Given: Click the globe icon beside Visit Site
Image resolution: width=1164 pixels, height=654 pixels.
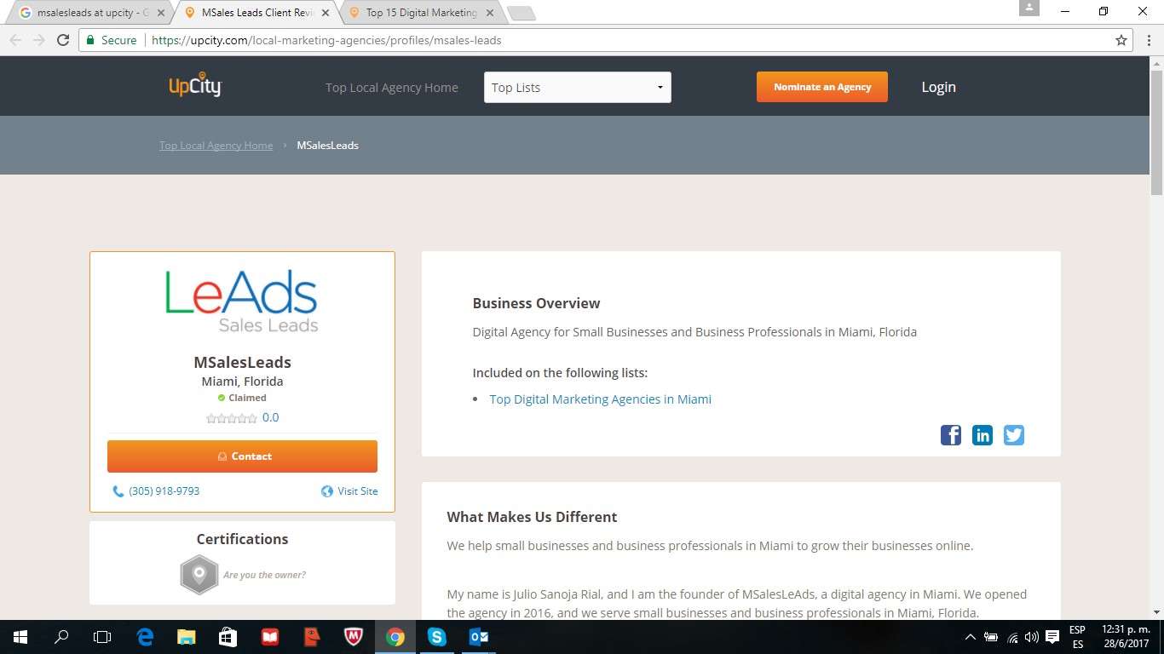Looking at the screenshot, I should point(327,491).
